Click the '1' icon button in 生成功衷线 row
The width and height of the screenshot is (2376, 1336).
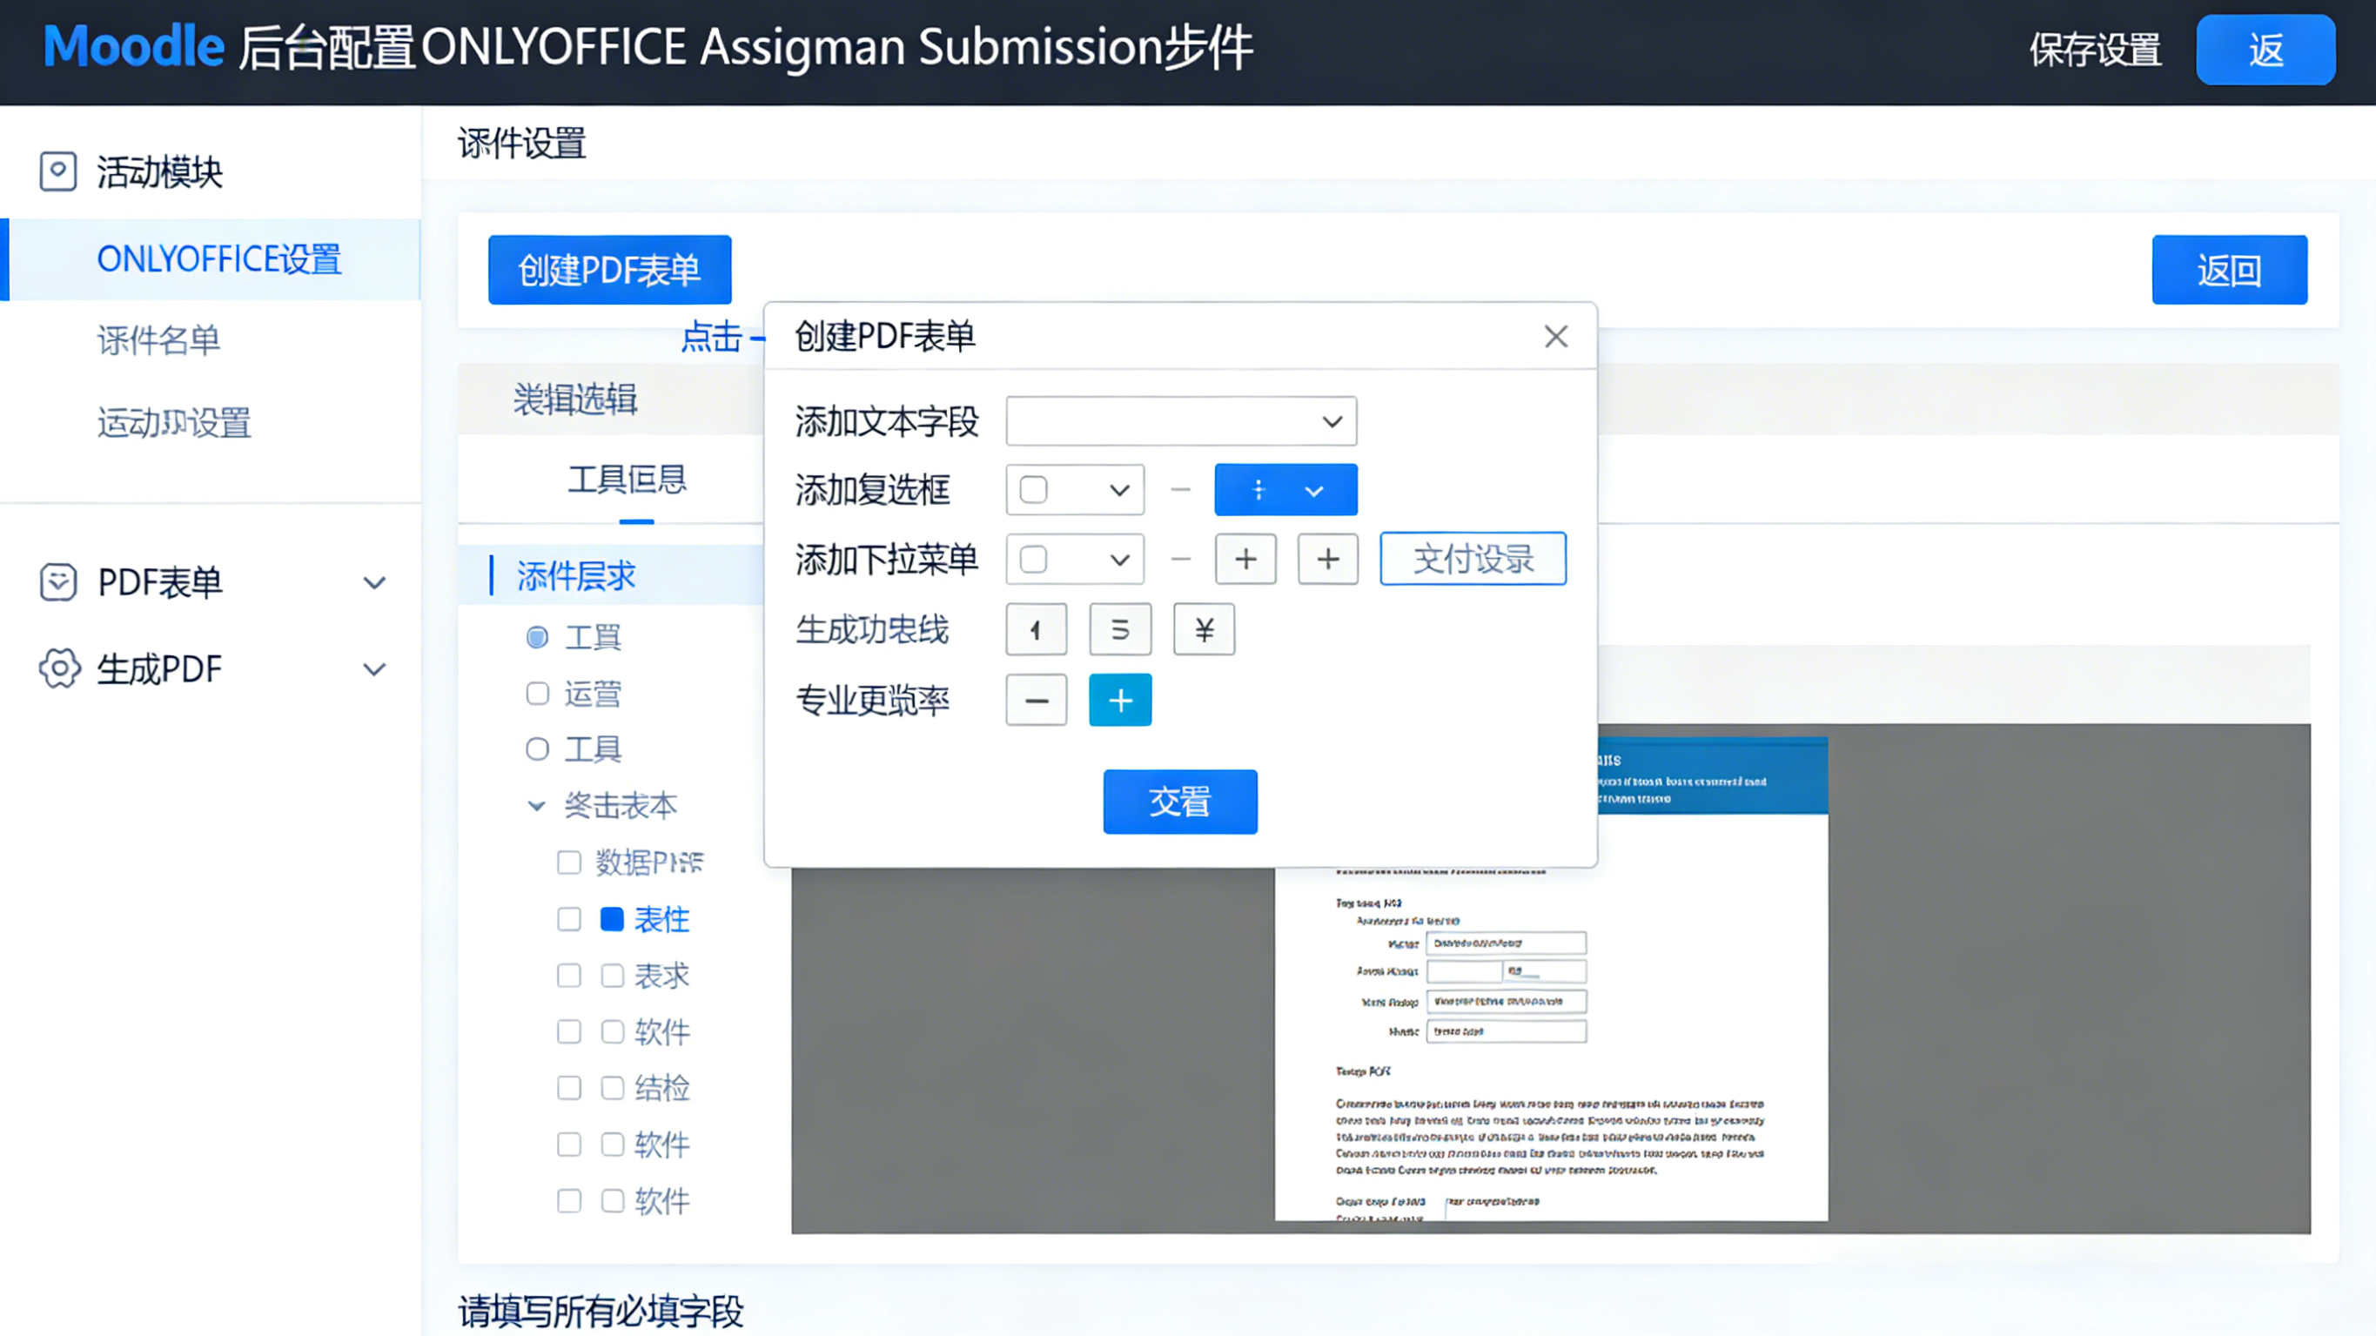click(x=1036, y=630)
